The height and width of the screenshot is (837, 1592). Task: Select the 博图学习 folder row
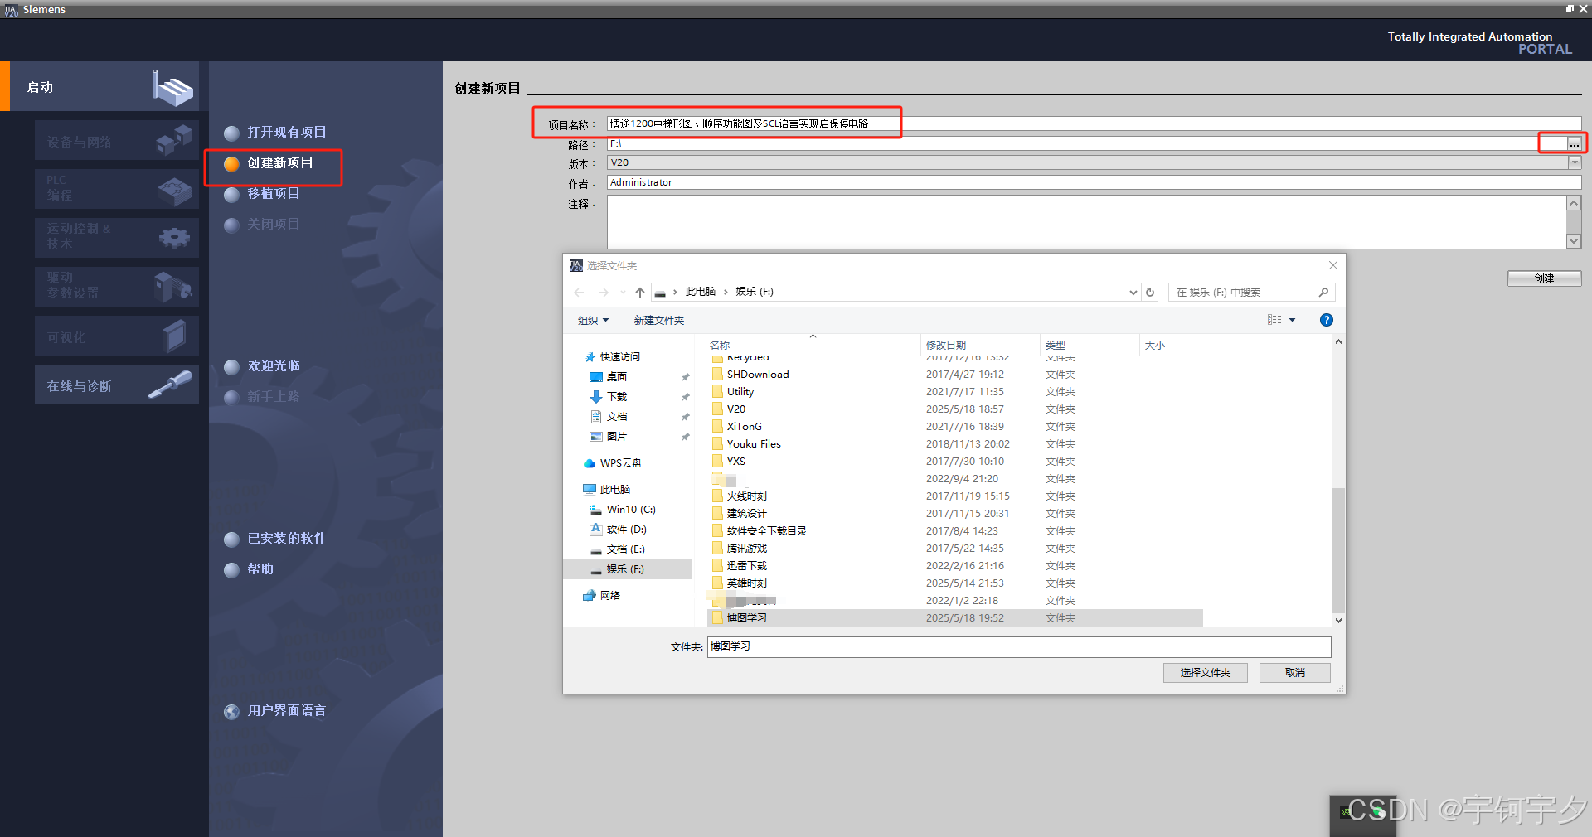point(955,618)
